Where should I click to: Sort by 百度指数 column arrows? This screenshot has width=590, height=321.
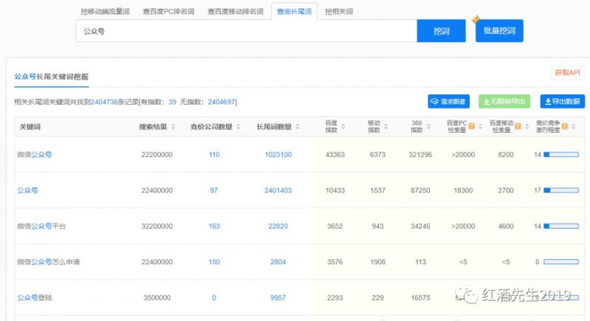(x=343, y=127)
